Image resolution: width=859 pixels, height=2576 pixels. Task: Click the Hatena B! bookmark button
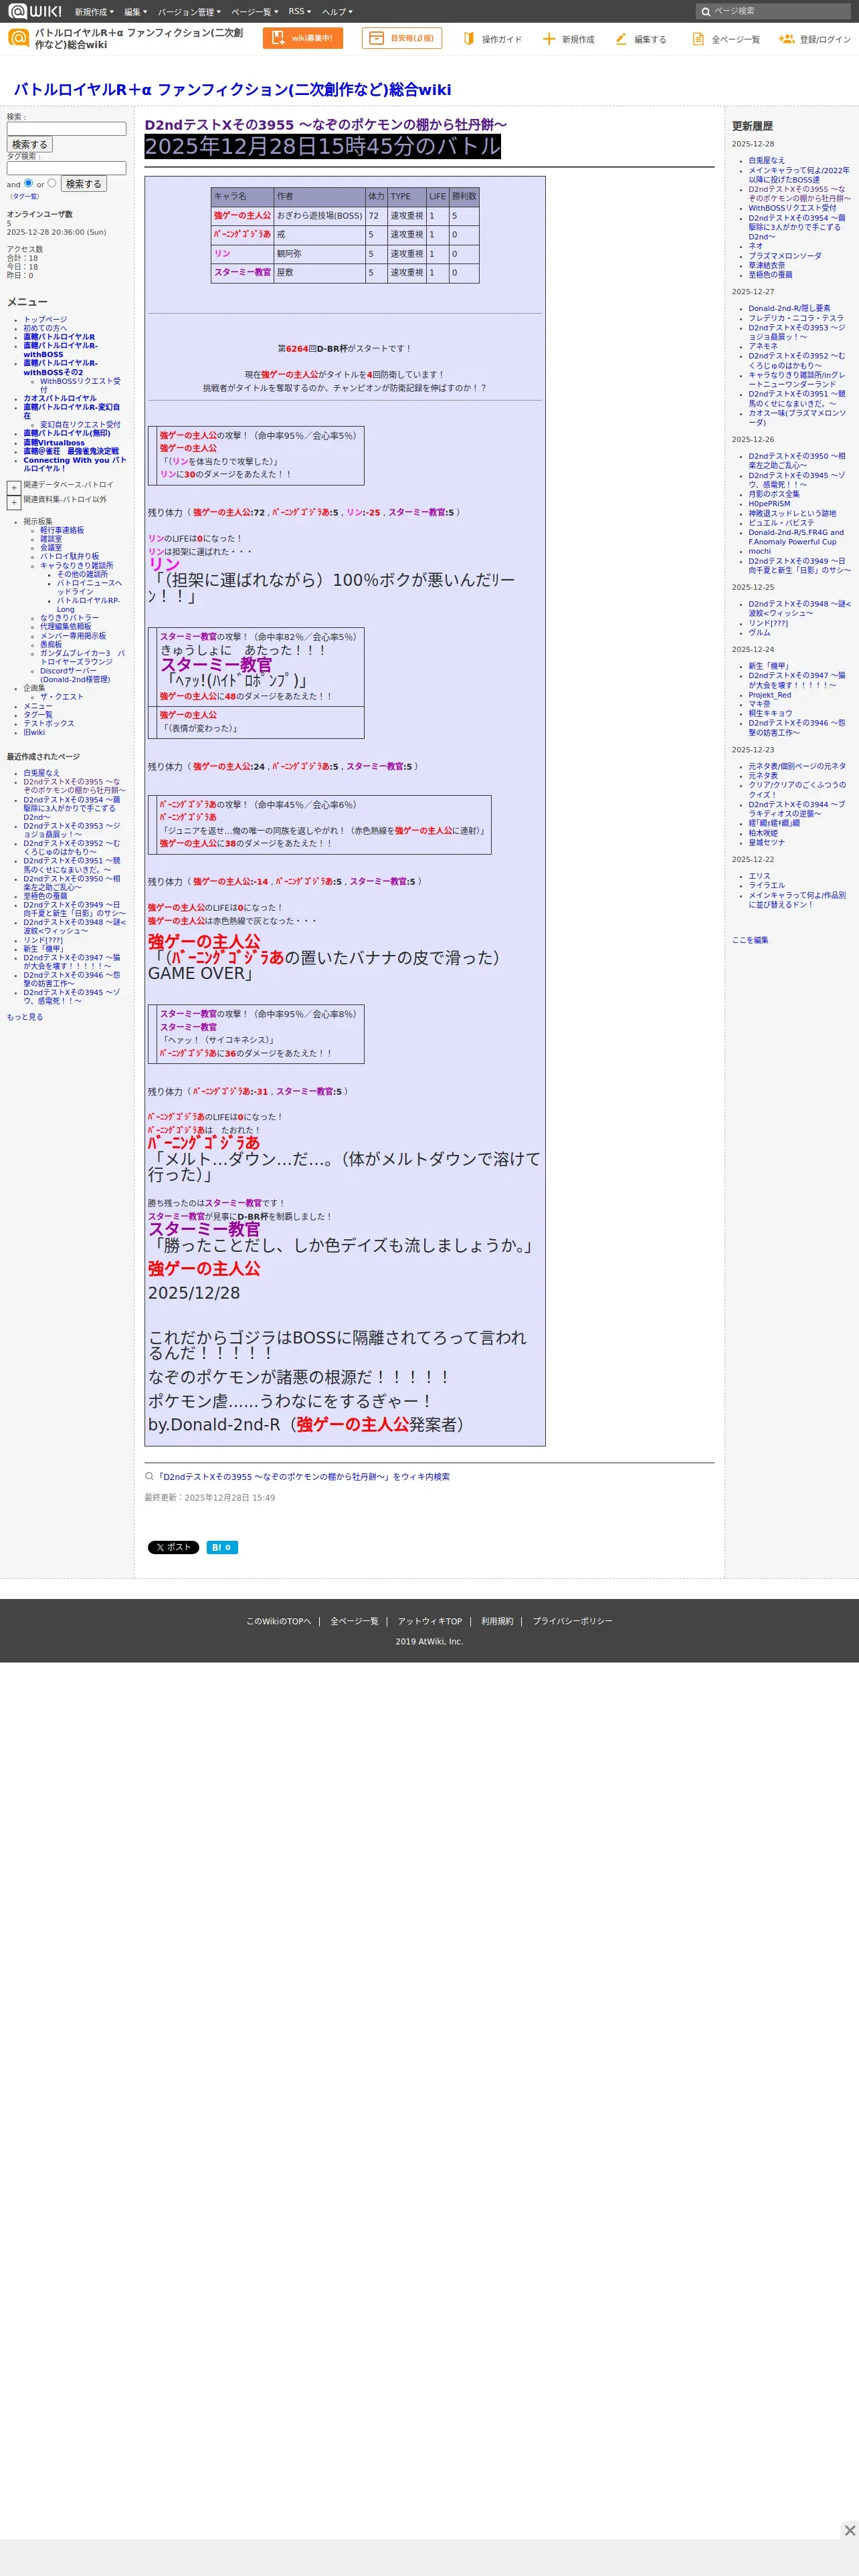pos(222,1547)
